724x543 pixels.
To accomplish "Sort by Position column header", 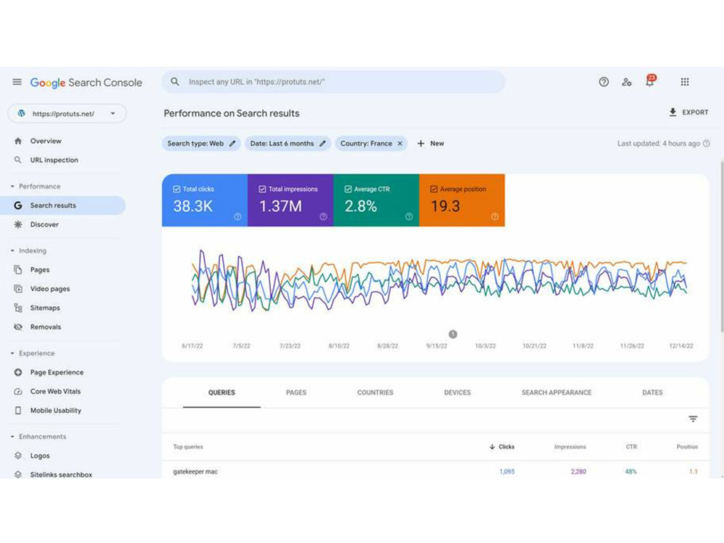I will 687,447.
